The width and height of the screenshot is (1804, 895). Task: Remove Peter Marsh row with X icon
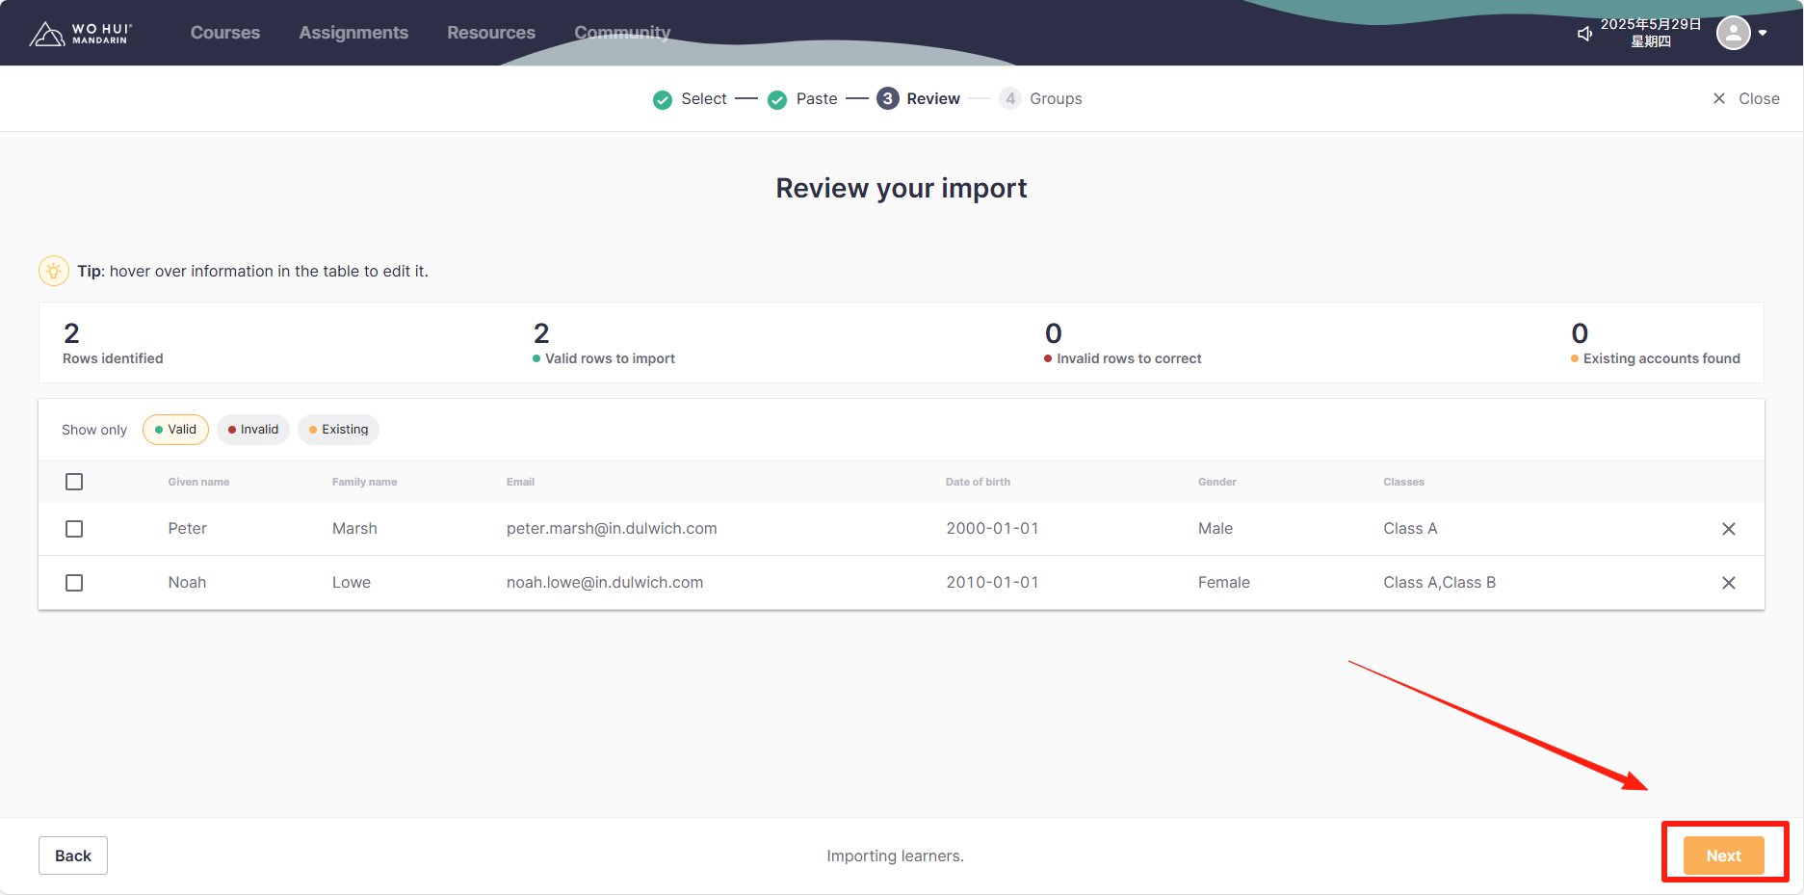(x=1728, y=529)
